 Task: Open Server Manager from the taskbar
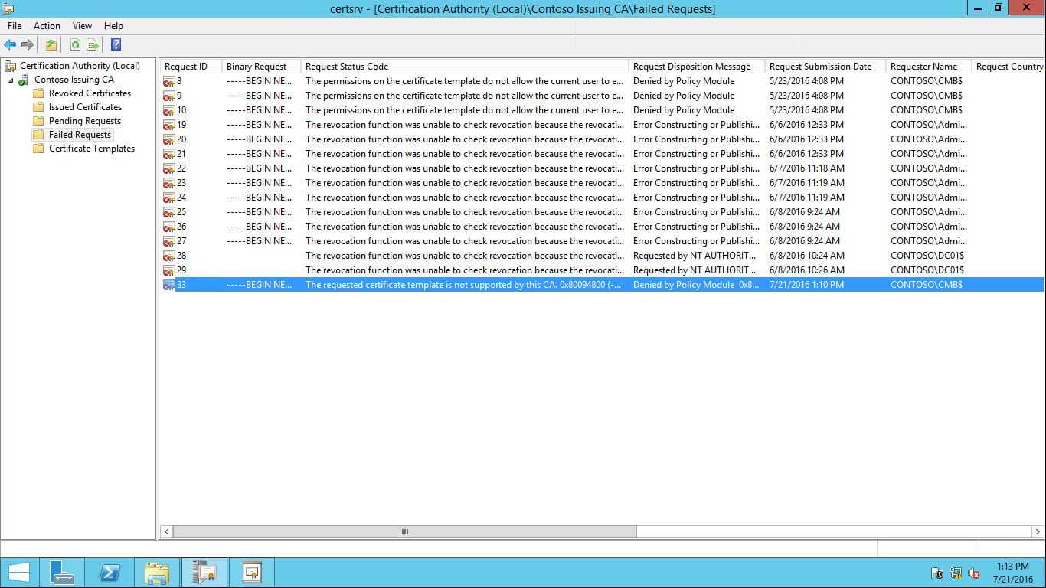point(61,573)
